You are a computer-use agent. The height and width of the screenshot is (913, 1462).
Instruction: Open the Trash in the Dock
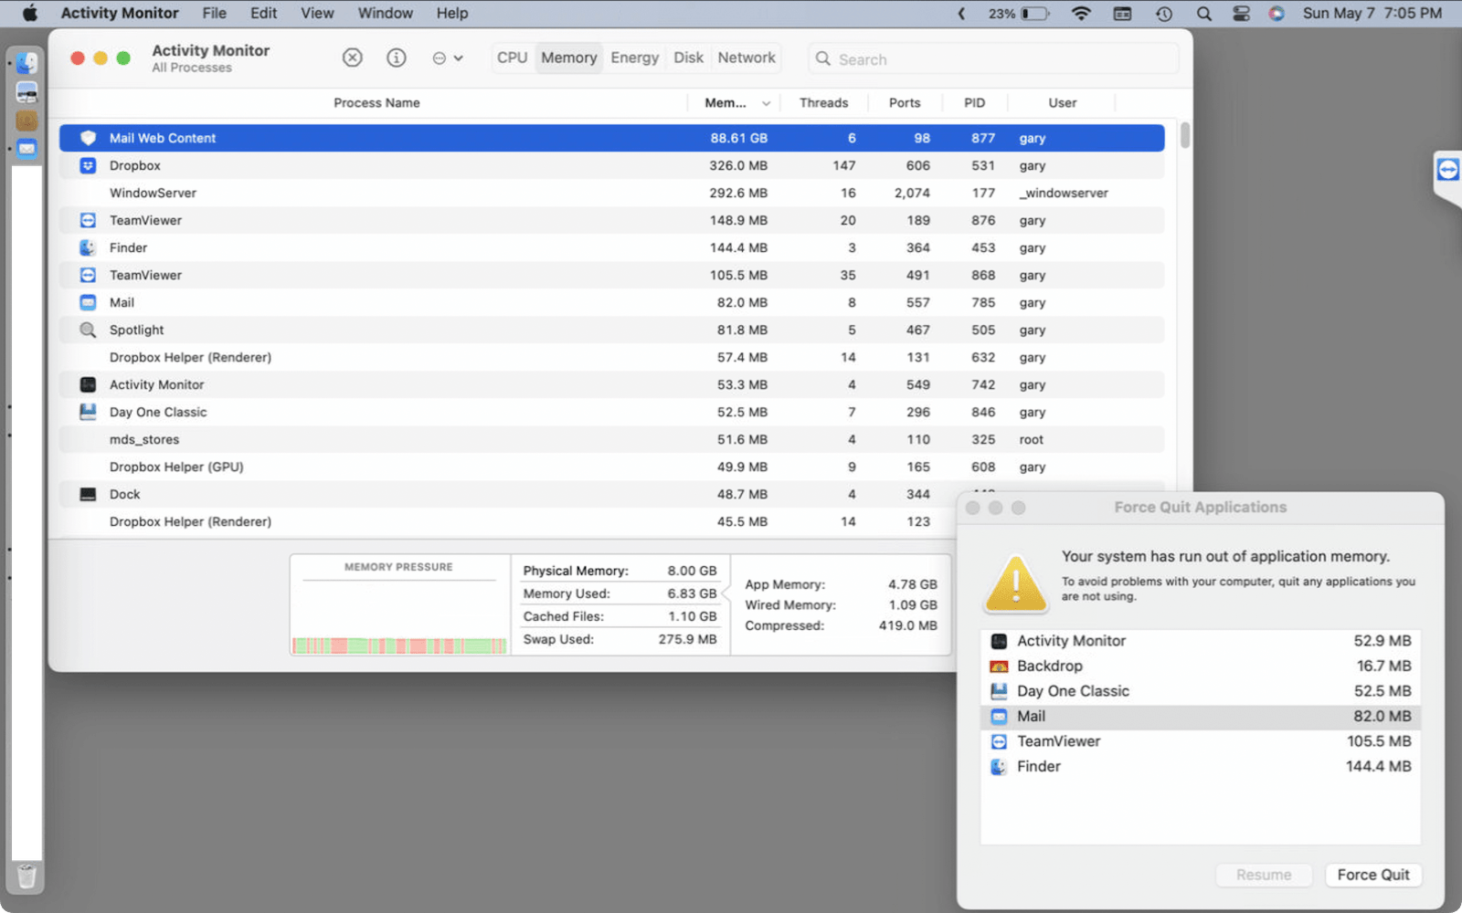pyautogui.click(x=26, y=876)
